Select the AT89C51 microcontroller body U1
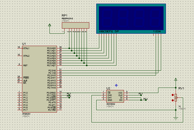 (x=40, y=79)
